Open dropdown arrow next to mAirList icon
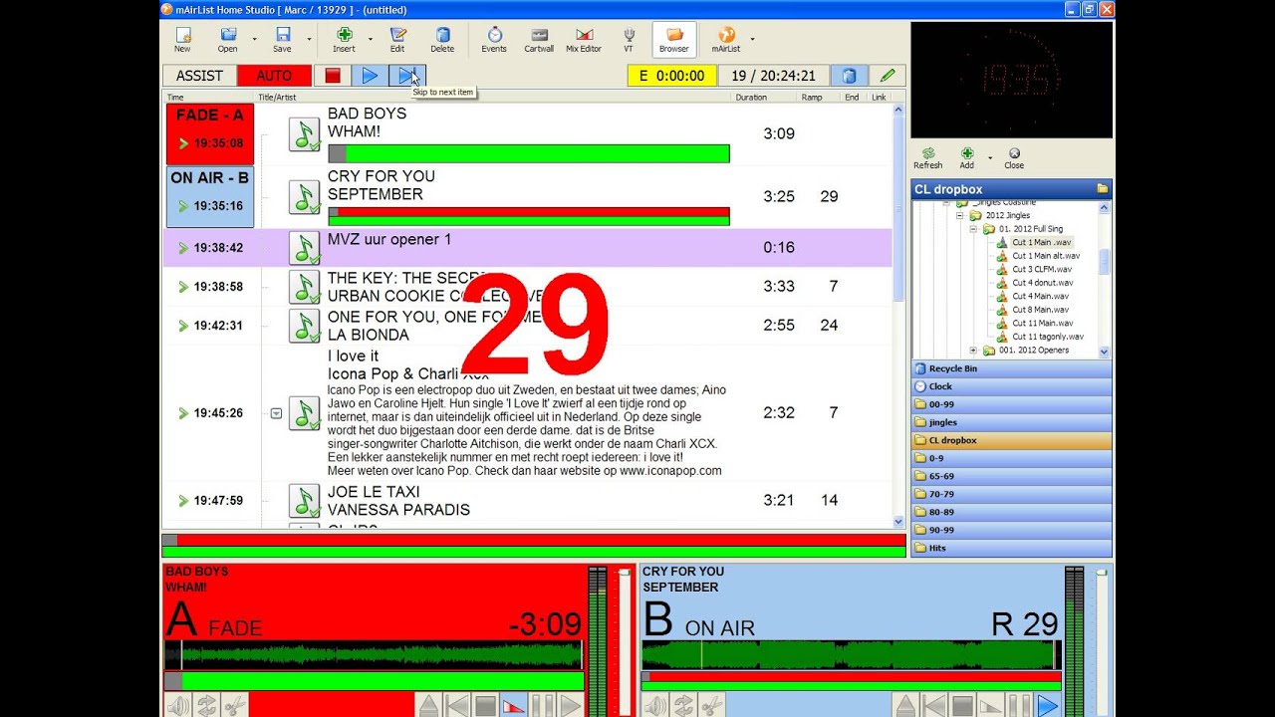This screenshot has height=717, width=1275. pos(752,40)
